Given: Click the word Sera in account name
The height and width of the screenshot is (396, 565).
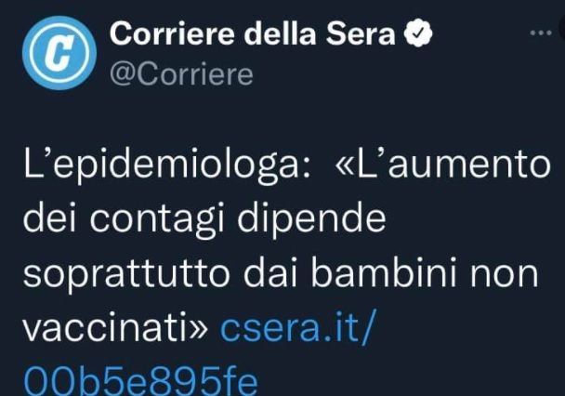Looking at the screenshot, I should tap(361, 33).
